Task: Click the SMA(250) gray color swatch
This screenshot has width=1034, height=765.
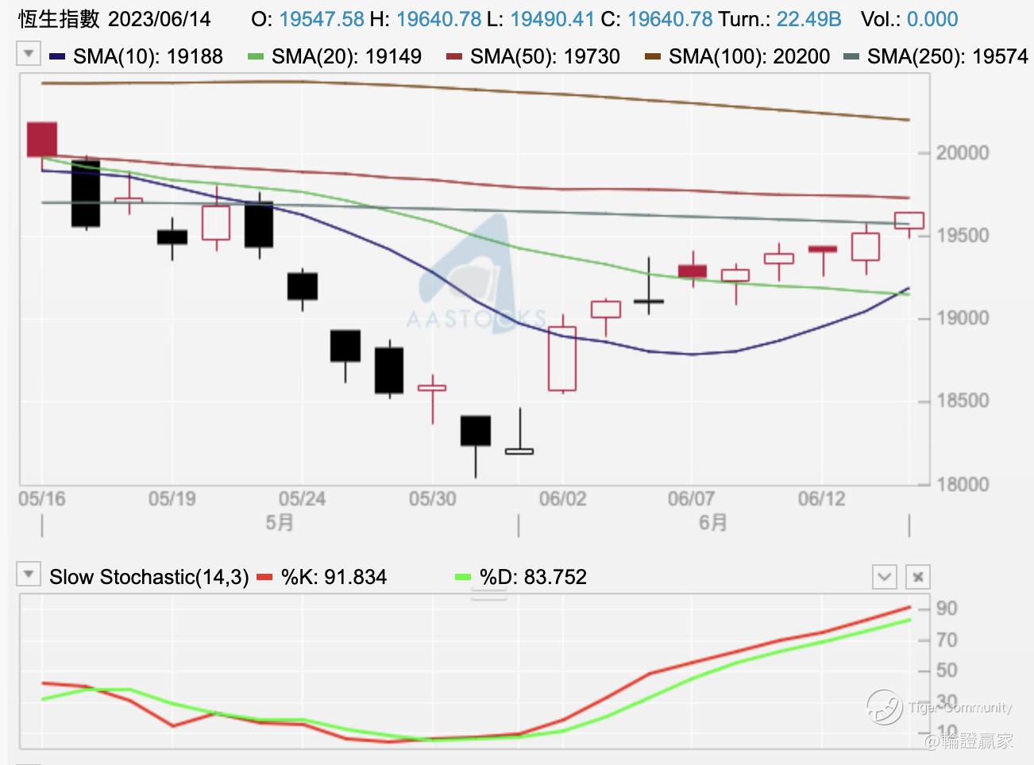Action: (851, 56)
